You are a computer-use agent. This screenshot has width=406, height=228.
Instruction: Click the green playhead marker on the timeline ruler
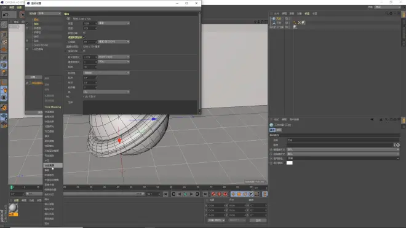(12, 187)
